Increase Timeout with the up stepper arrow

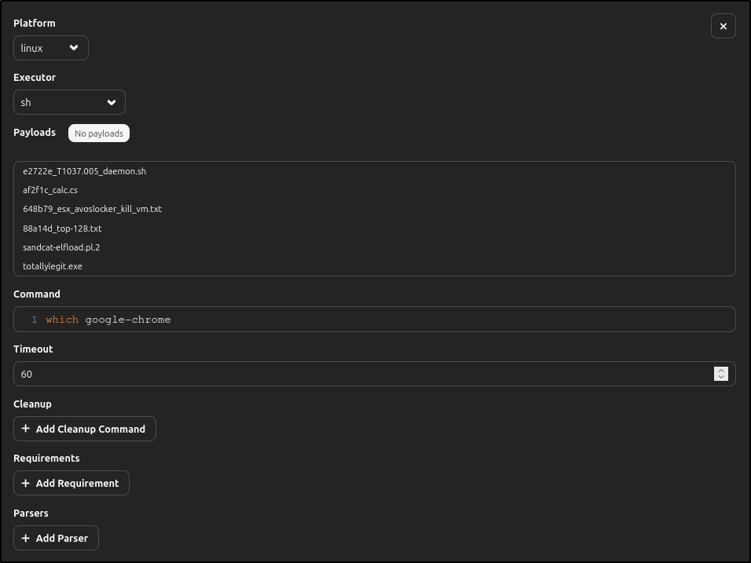tap(721, 371)
